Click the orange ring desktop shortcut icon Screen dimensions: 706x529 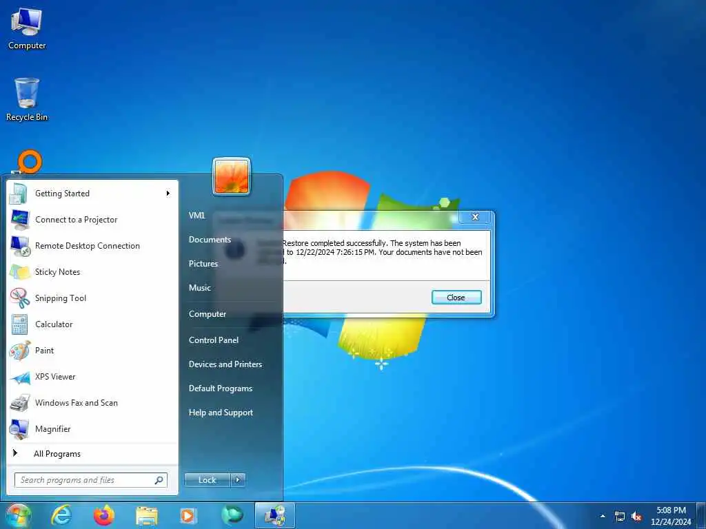point(29,162)
